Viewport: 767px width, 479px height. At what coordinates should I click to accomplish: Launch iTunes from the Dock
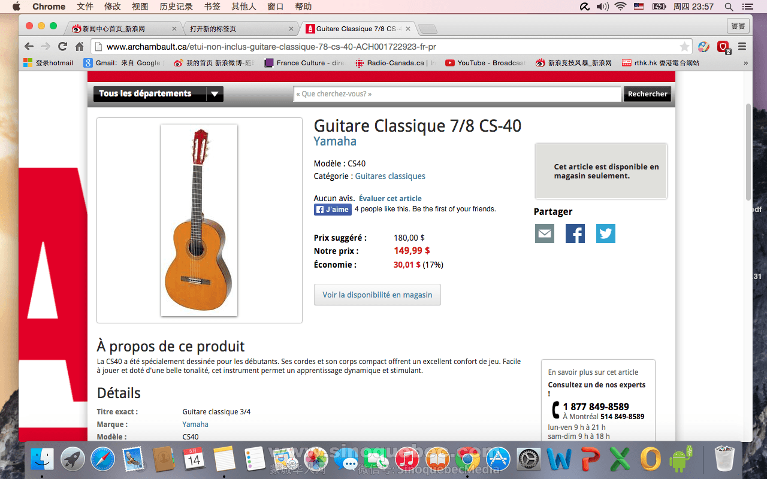(407, 459)
